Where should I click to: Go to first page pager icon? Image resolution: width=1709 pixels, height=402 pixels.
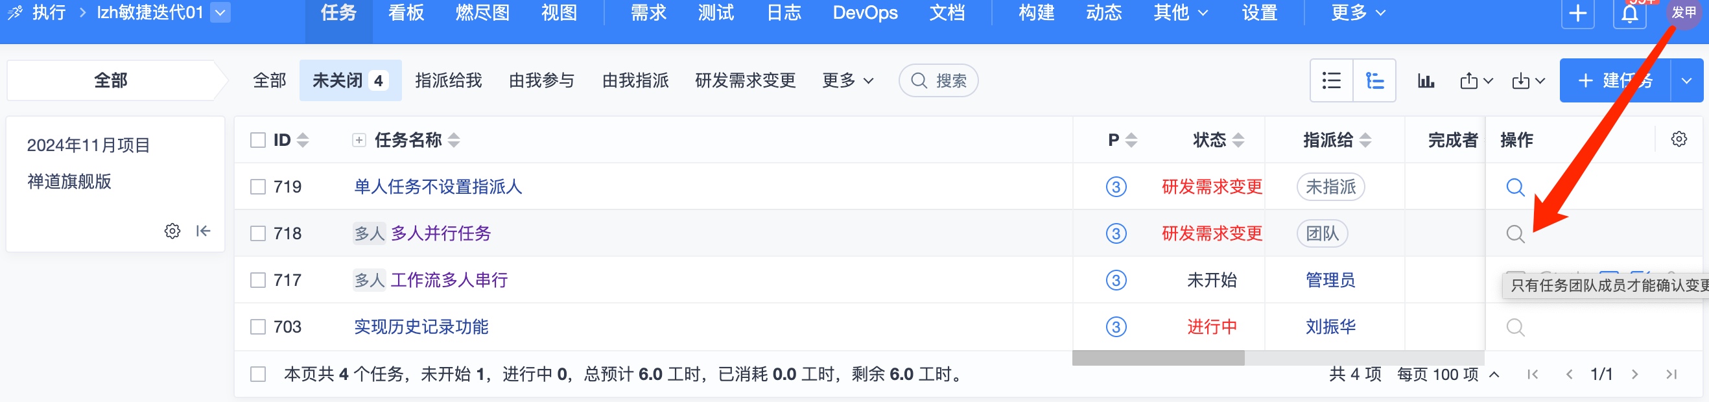pyautogui.click(x=1533, y=374)
